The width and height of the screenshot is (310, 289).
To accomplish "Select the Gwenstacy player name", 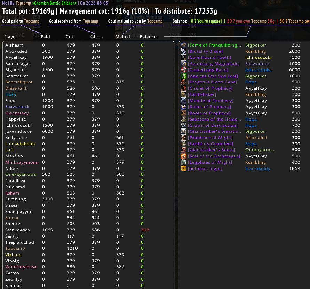I will 17,113.
